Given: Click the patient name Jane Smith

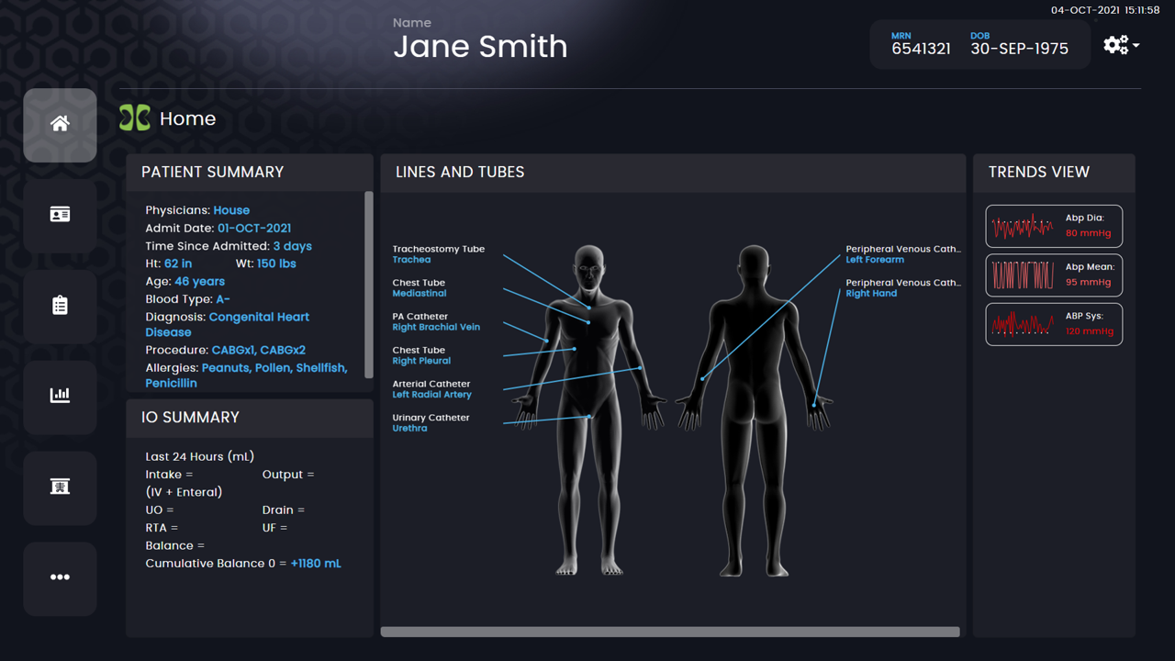Looking at the screenshot, I should [x=480, y=46].
